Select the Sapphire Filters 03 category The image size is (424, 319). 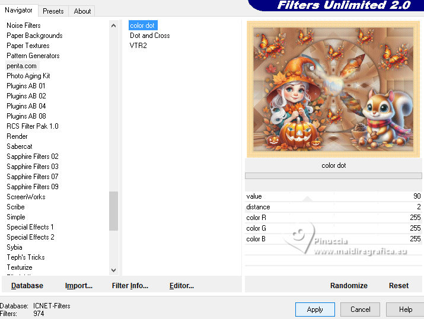pos(33,167)
